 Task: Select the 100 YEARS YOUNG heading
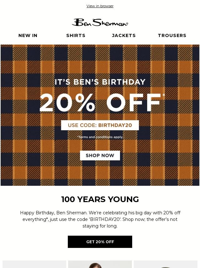100,199
